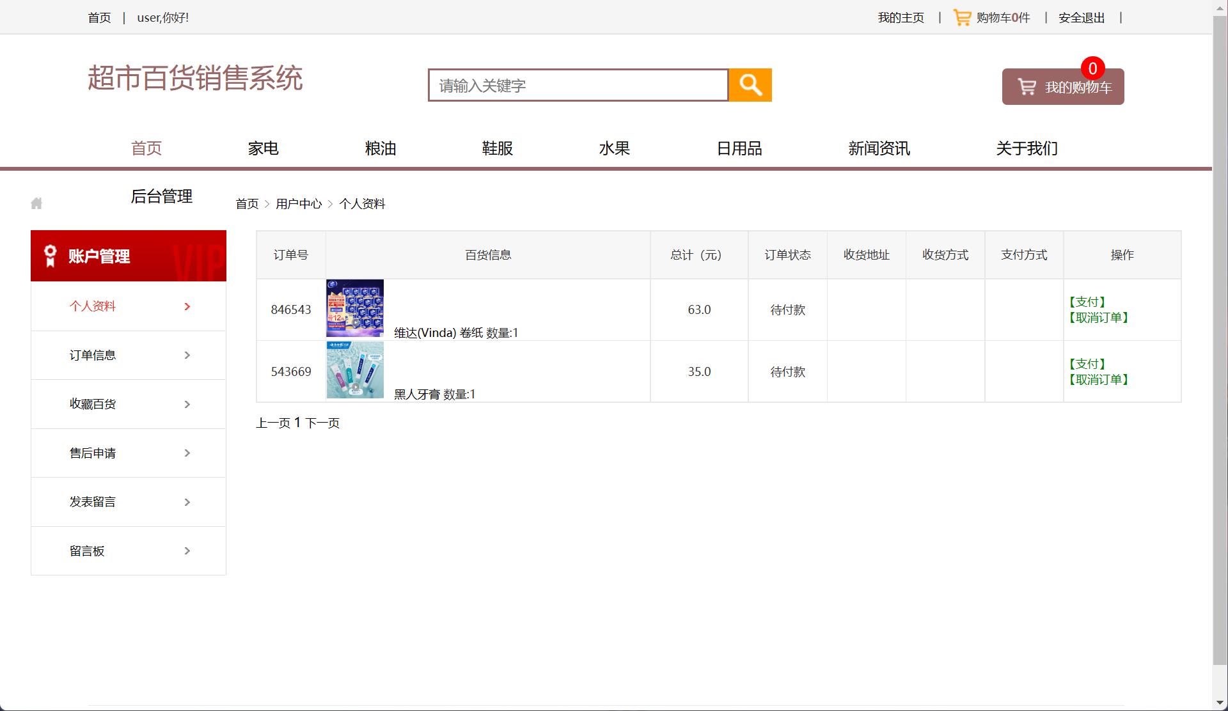Open 我的购物车 cart panel via cart icon
The height and width of the screenshot is (711, 1228).
click(x=1028, y=85)
